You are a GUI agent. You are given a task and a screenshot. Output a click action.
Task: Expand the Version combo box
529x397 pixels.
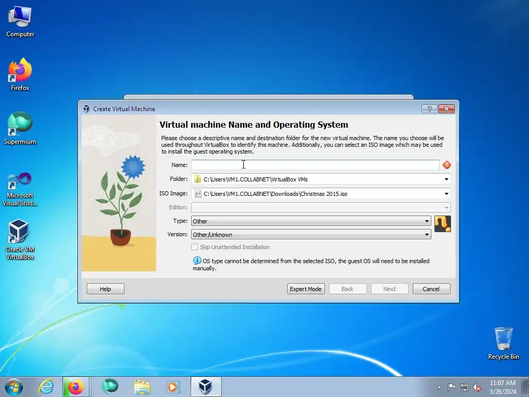pyautogui.click(x=311, y=234)
